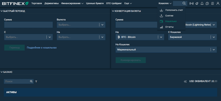Open the Деривативы menu item
Screen dimensions: 221x101
pyautogui.click(x=51, y=3)
